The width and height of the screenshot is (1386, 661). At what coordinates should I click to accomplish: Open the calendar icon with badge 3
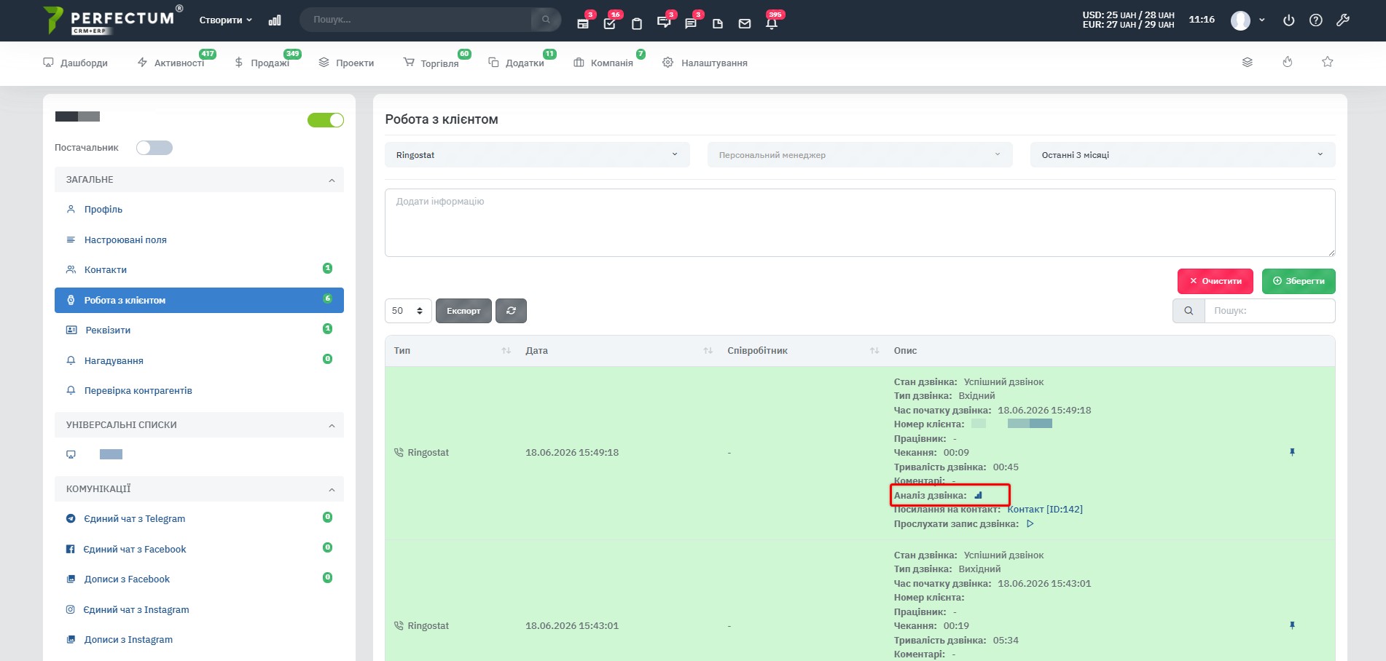[583, 23]
